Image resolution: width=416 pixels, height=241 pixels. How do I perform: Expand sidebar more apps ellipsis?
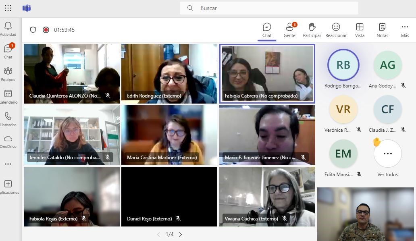8,164
